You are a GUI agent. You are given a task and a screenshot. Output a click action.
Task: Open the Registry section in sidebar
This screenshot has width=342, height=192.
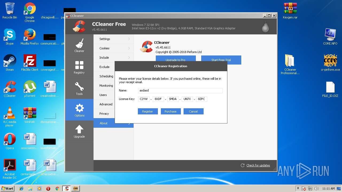coord(79,67)
